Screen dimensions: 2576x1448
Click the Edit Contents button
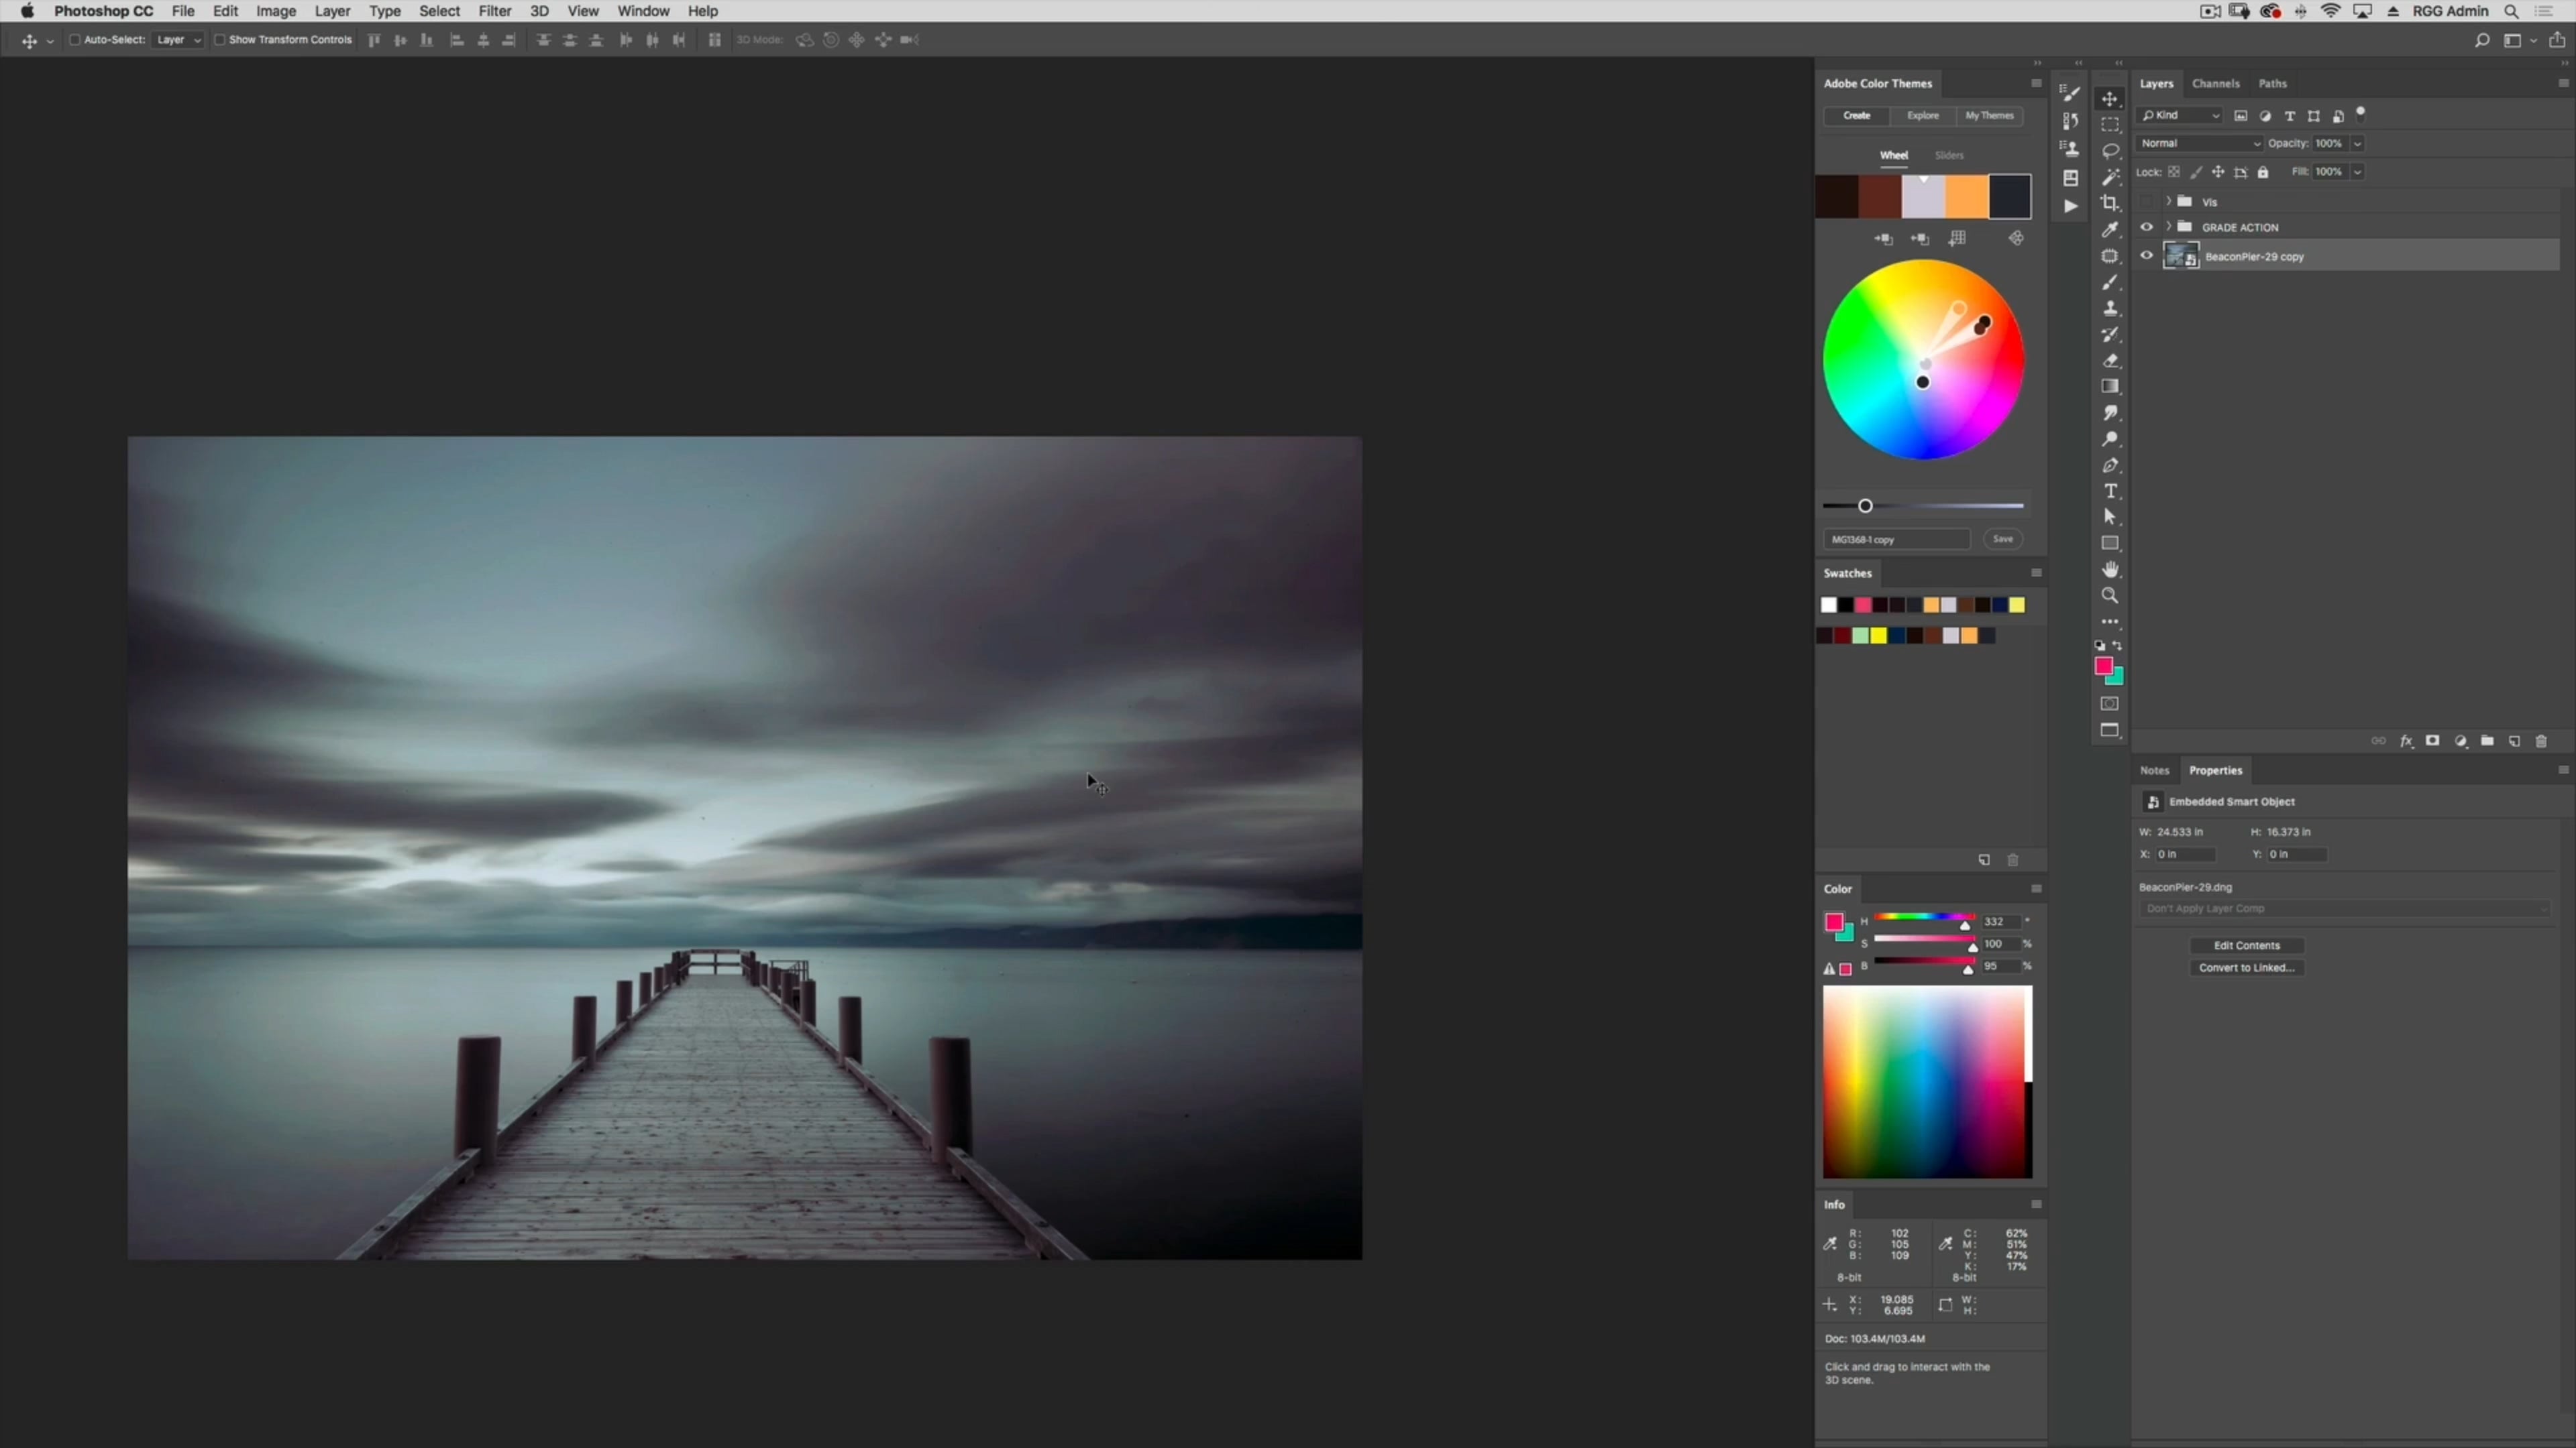pyautogui.click(x=2247, y=945)
